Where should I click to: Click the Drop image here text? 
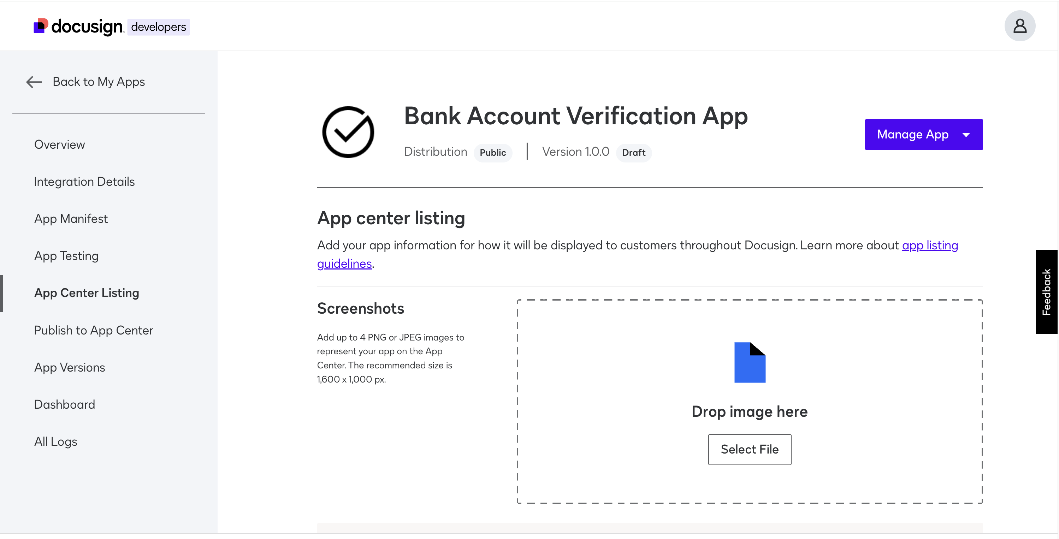(x=750, y=411)
